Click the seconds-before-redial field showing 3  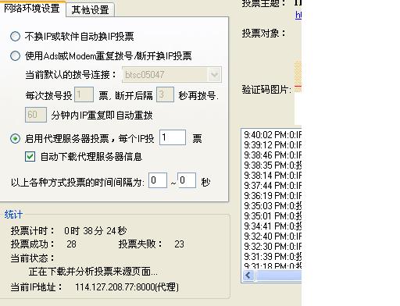point(165,94)
